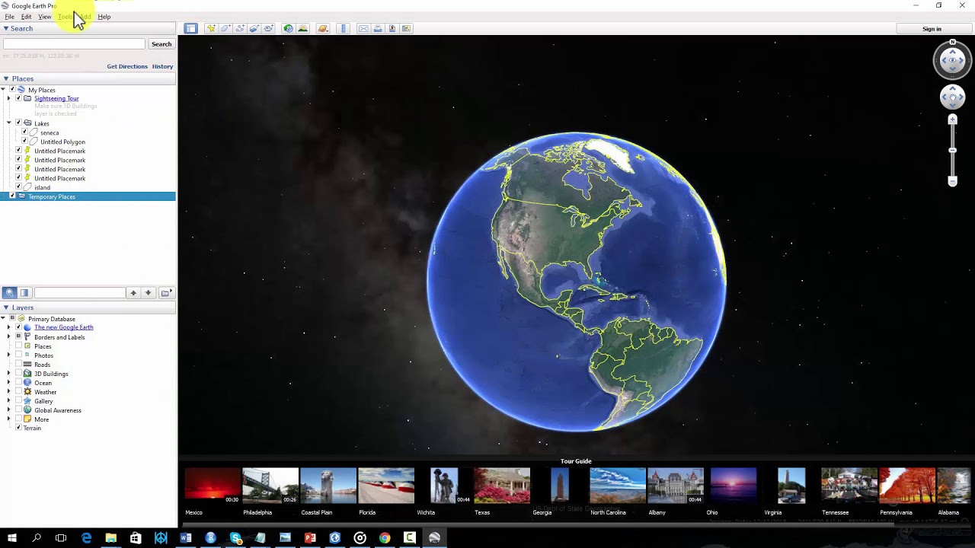Click the Sign in button
975x548 pixels.
click(932, 29)
